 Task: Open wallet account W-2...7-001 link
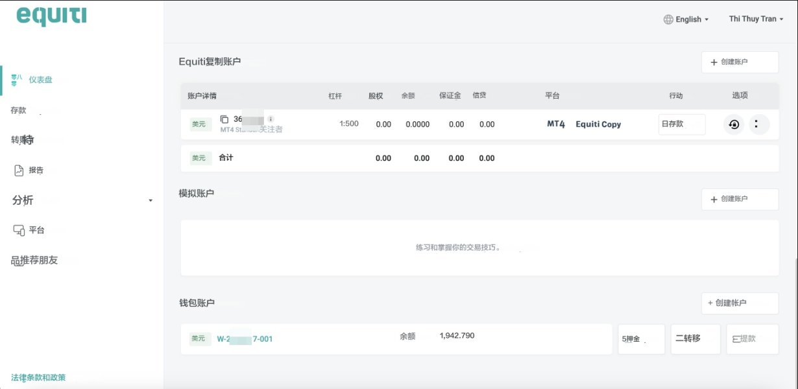click(x=245, y=339)
